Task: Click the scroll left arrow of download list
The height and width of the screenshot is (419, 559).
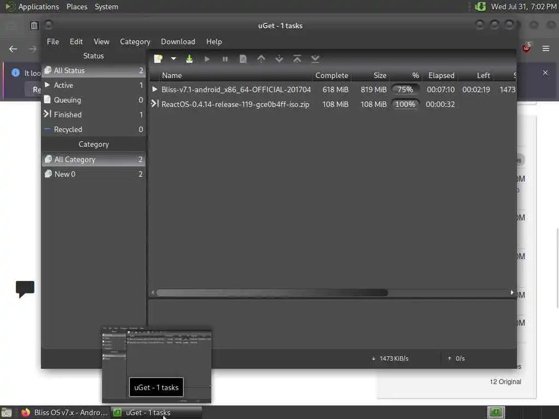Action: click(153, 292)
